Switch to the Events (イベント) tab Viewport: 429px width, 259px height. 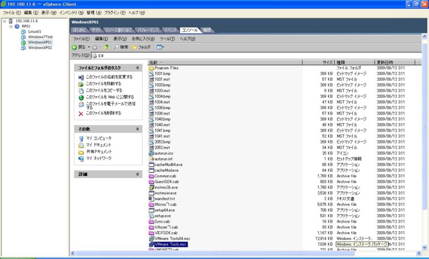coord(171,30)
